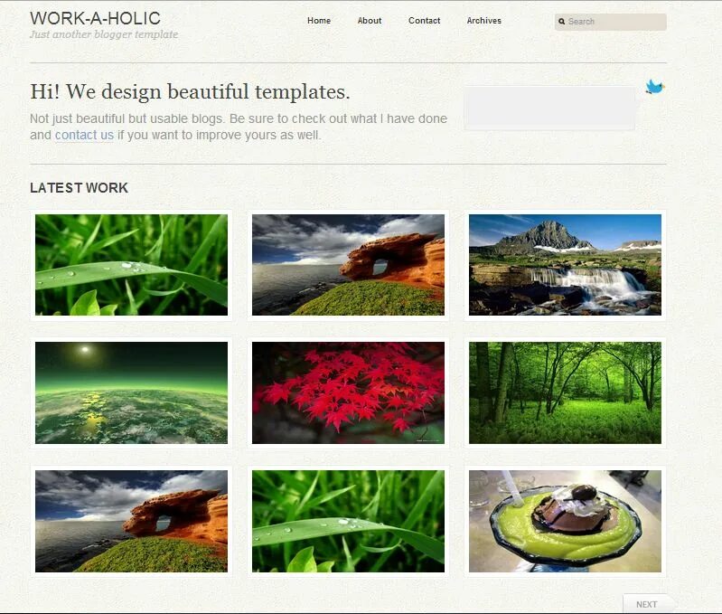Click the empty Twitter widget box
The height and width of the screenshot is (614, 722).
click(549, 109)
